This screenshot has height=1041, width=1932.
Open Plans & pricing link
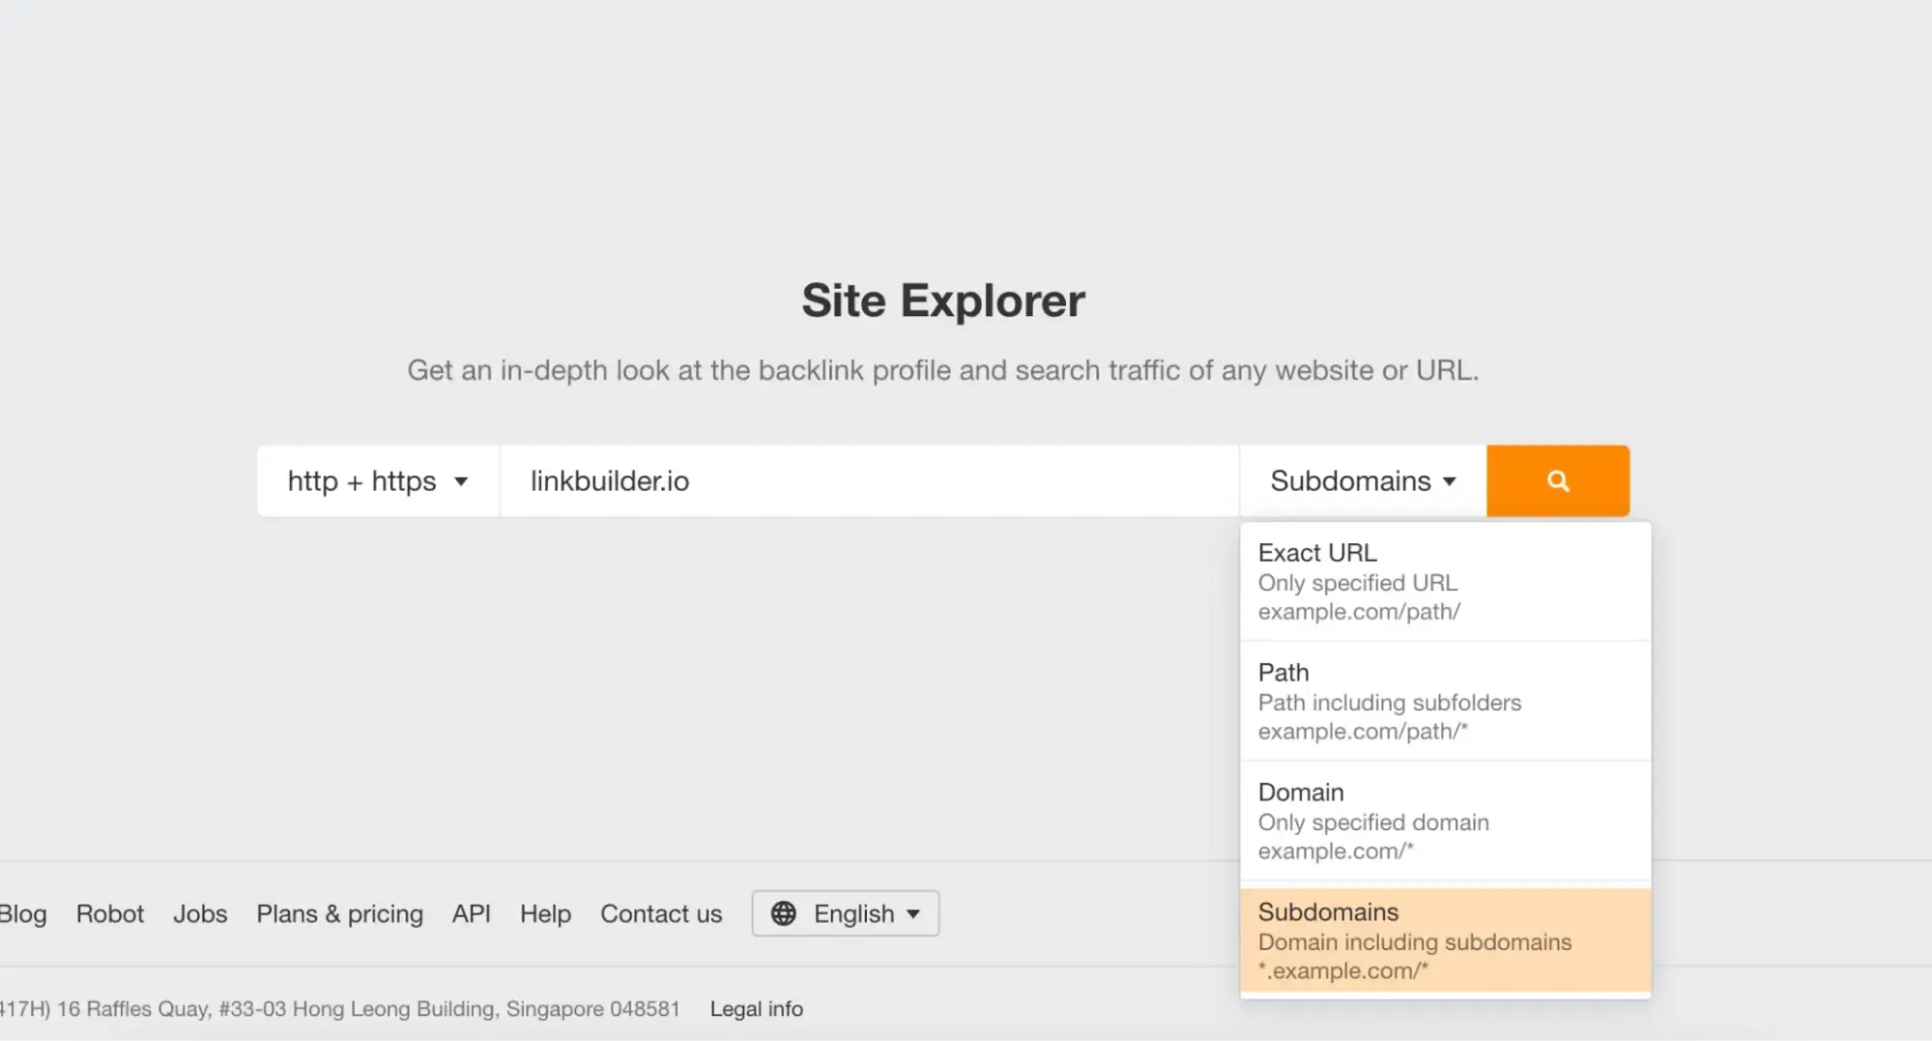coord(339,913)
